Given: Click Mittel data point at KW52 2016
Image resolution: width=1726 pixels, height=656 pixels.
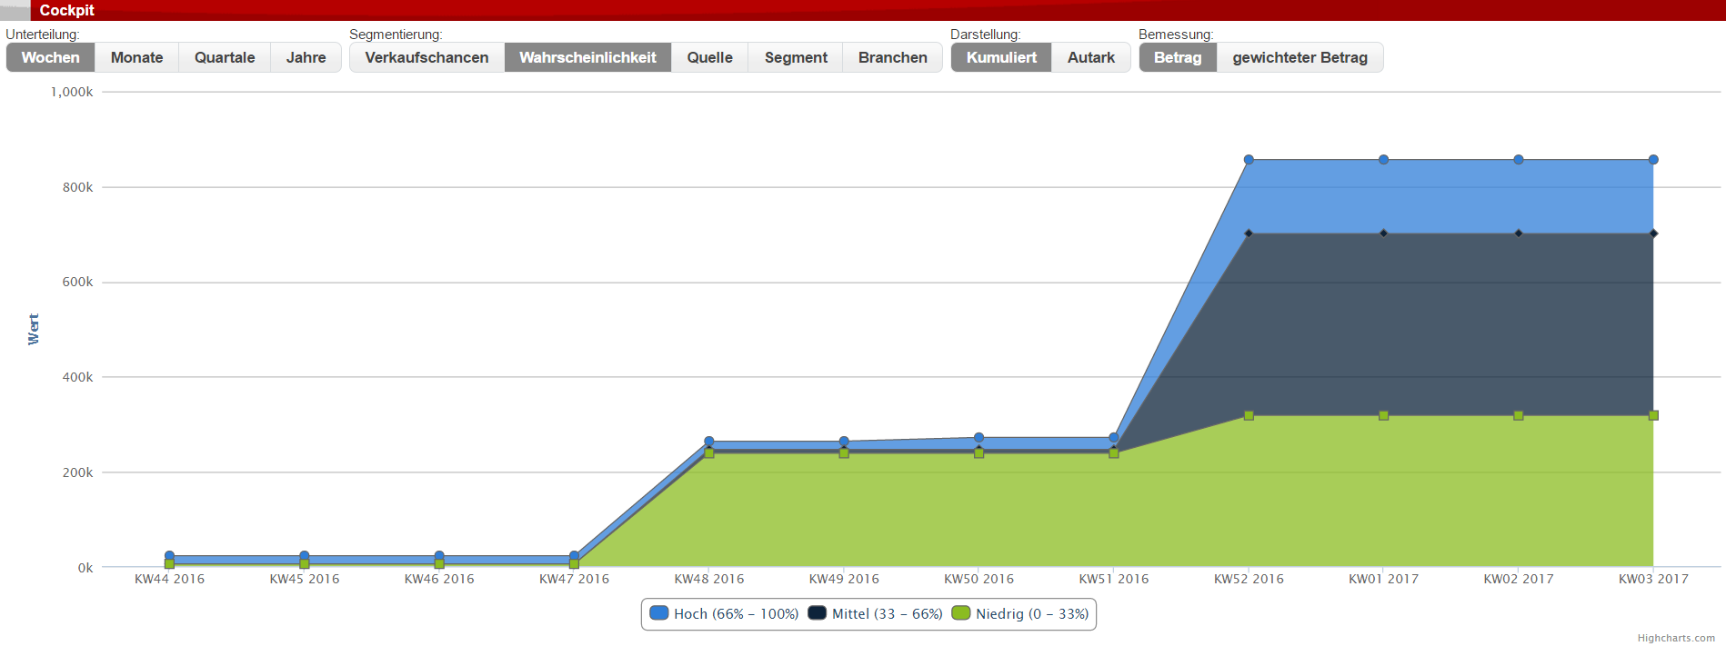Looking at the screenshot, I should coord(1249,234).
